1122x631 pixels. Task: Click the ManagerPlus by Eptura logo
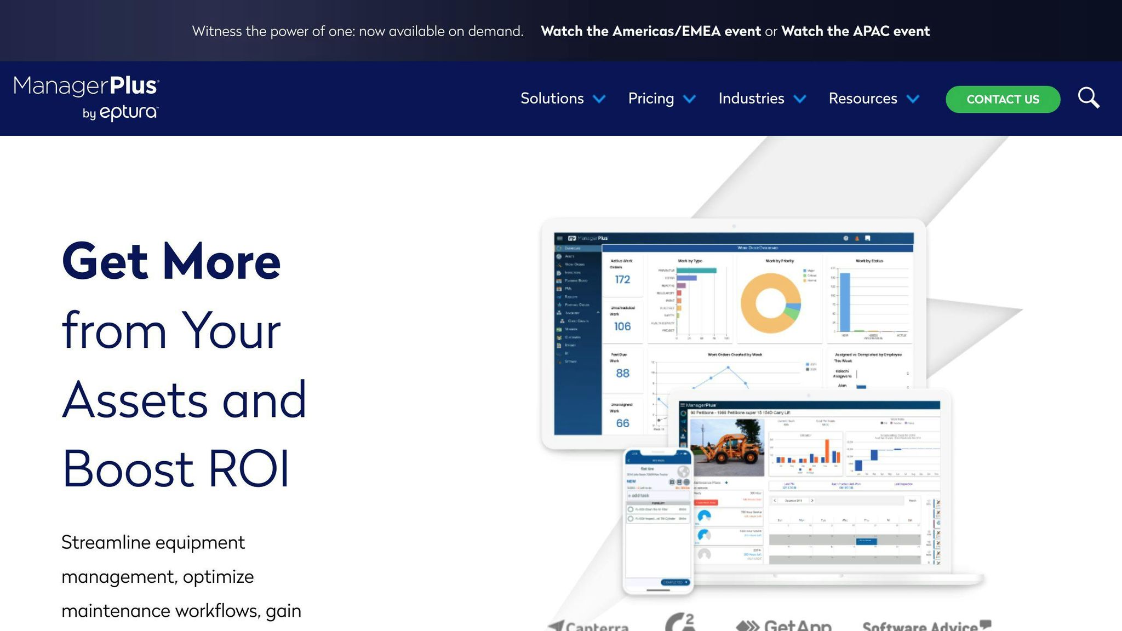point(87,99)
